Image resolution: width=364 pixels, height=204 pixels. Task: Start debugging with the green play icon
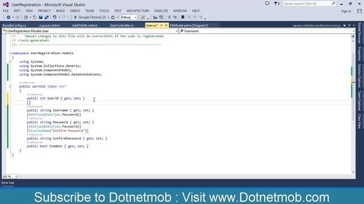click(x=76, y=18)
